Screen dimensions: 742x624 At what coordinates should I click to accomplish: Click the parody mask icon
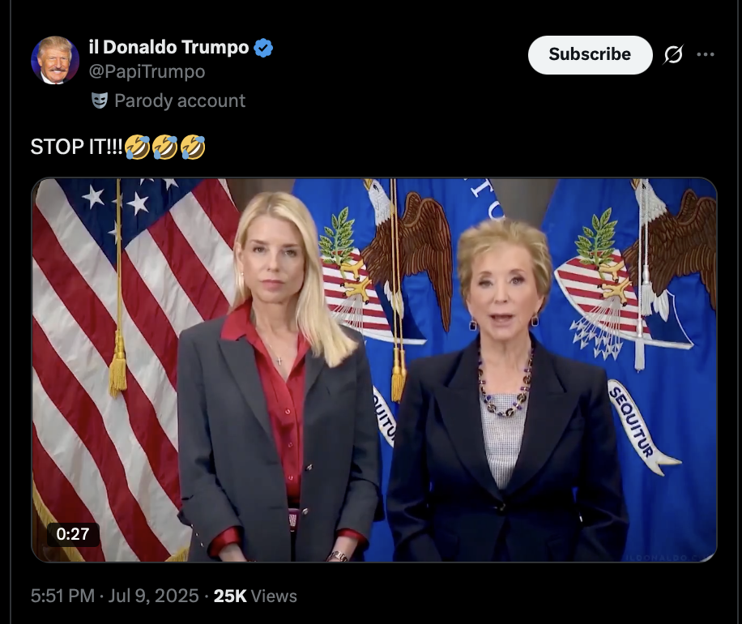pos(100,100)
